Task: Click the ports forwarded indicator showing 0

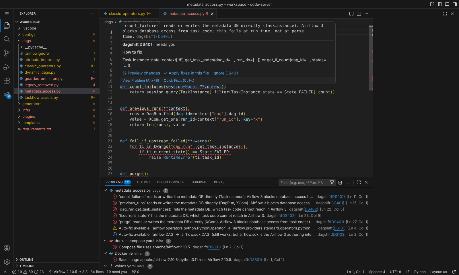Action: point(135,272)
